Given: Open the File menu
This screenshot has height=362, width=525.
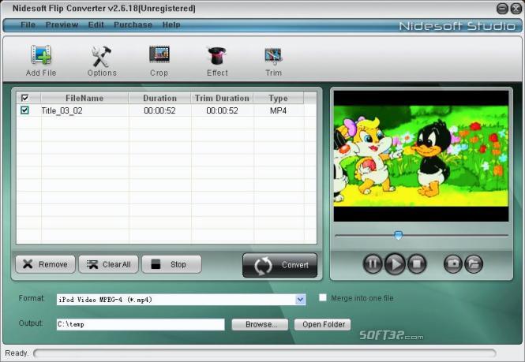Looking at the screenshot, I should (28, 24).
